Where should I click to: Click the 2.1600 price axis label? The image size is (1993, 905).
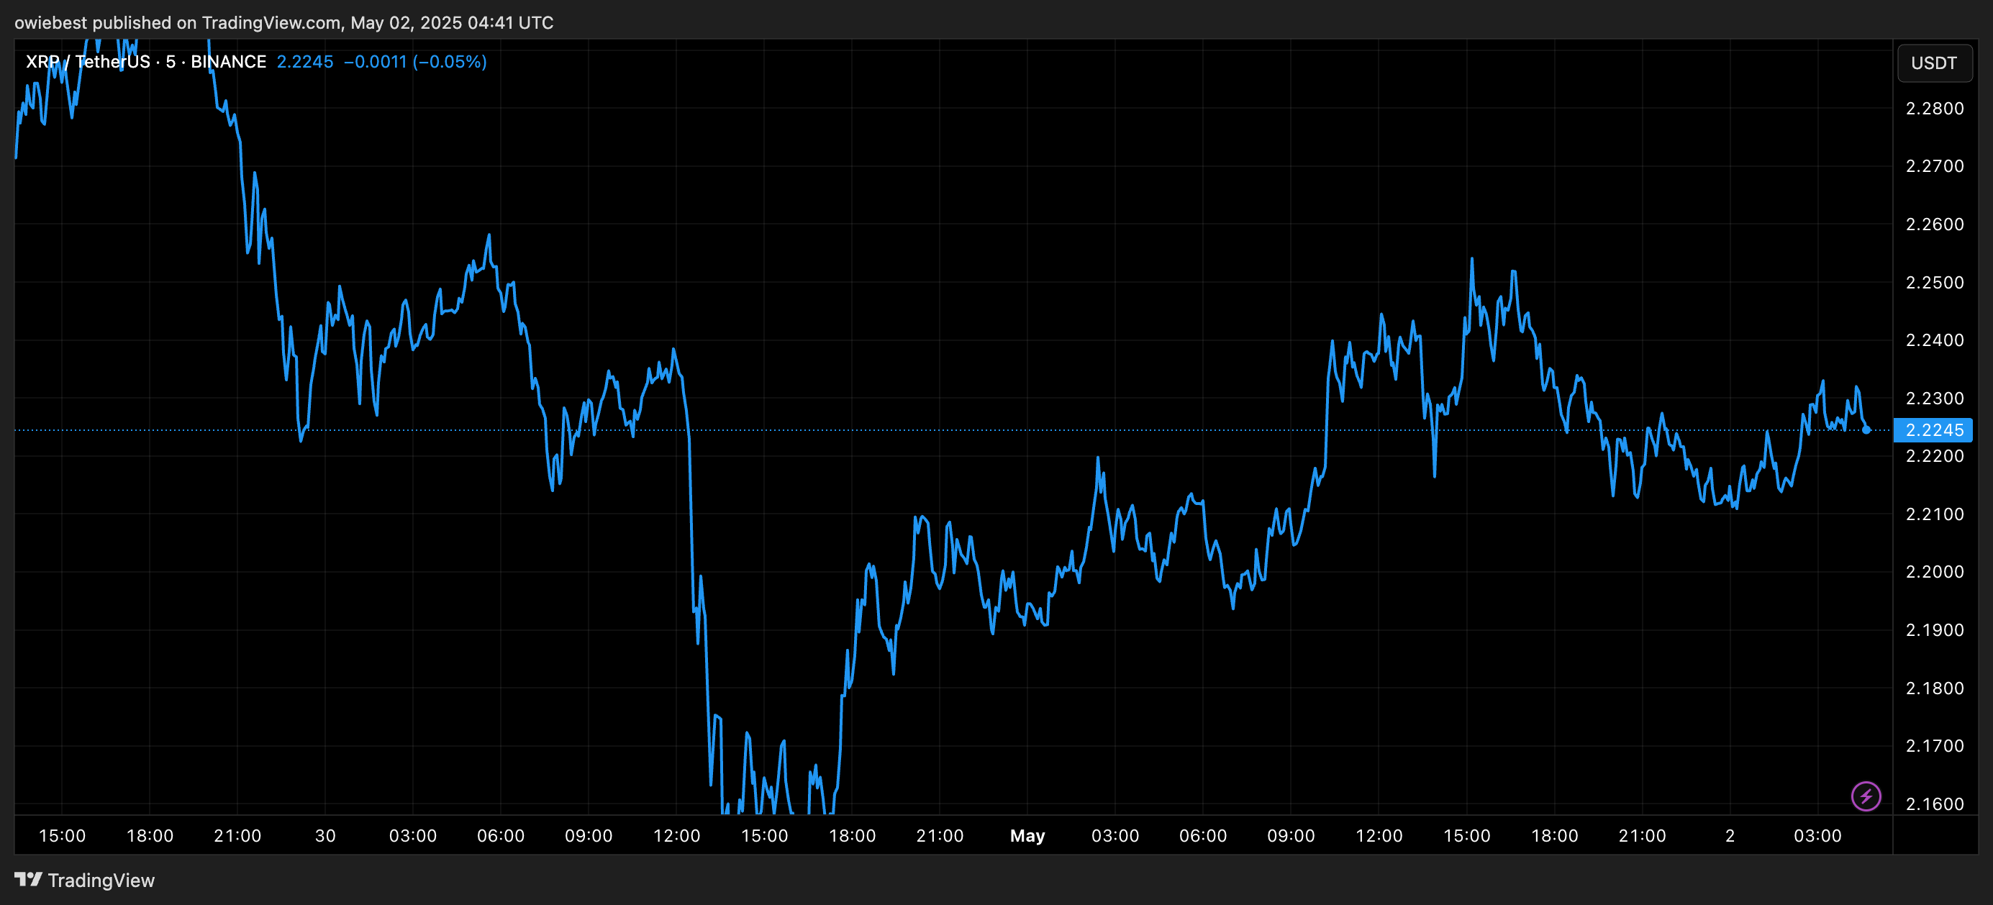pos(1934,804)
